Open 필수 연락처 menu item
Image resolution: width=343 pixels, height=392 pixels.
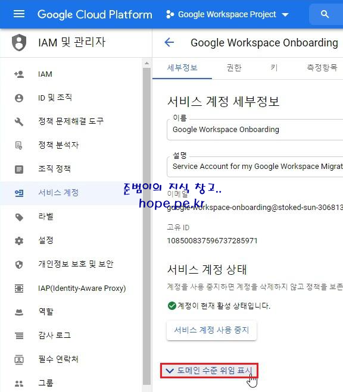[71, 359]
